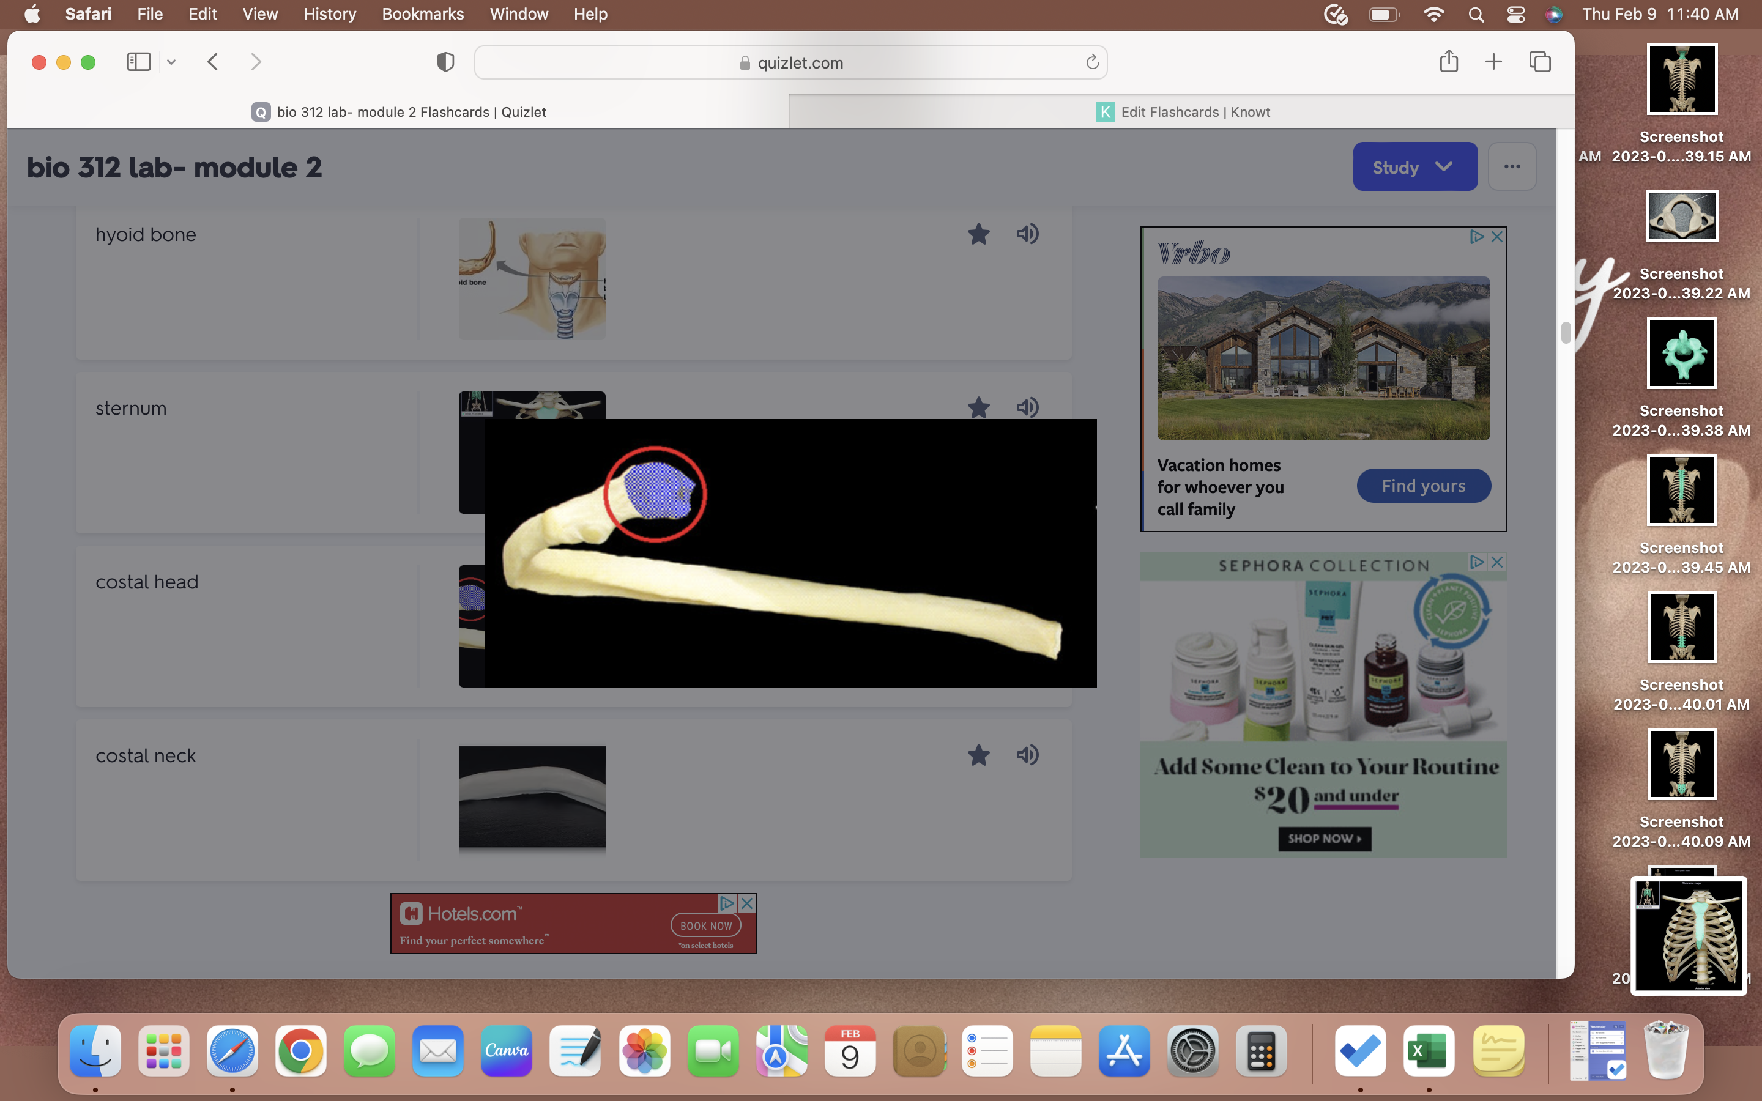Image resolution: width=1762 pixels, height=1101 pixels.
Task: Play audio for hyoid bone card
Action: [x=1027, y=234]
